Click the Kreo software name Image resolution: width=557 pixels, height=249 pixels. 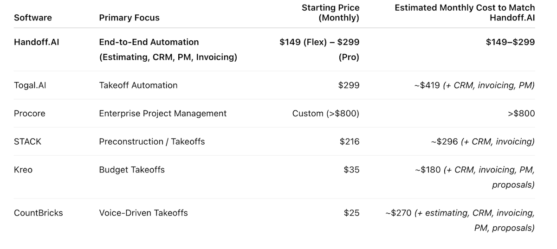click(23, 170)
